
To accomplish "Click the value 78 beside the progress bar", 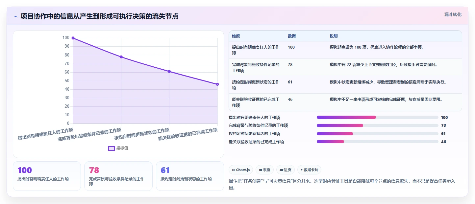I will coord(443,125).
